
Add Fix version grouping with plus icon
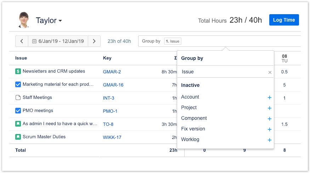[x=269, y=129]
